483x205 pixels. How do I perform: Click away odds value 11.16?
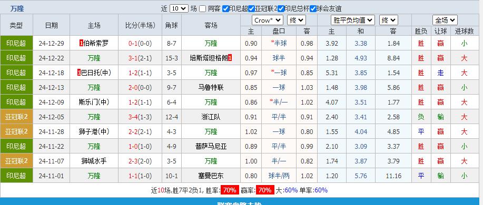coord(393,176)
